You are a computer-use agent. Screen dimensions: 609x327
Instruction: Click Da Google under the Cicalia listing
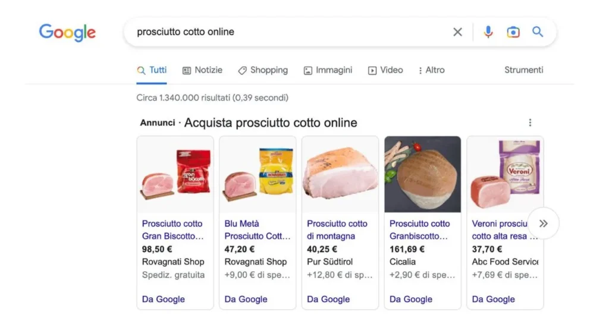pyautogui.click(x=410, y=299)
